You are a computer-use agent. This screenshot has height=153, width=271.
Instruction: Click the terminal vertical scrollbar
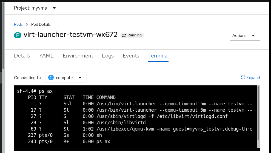258,115
